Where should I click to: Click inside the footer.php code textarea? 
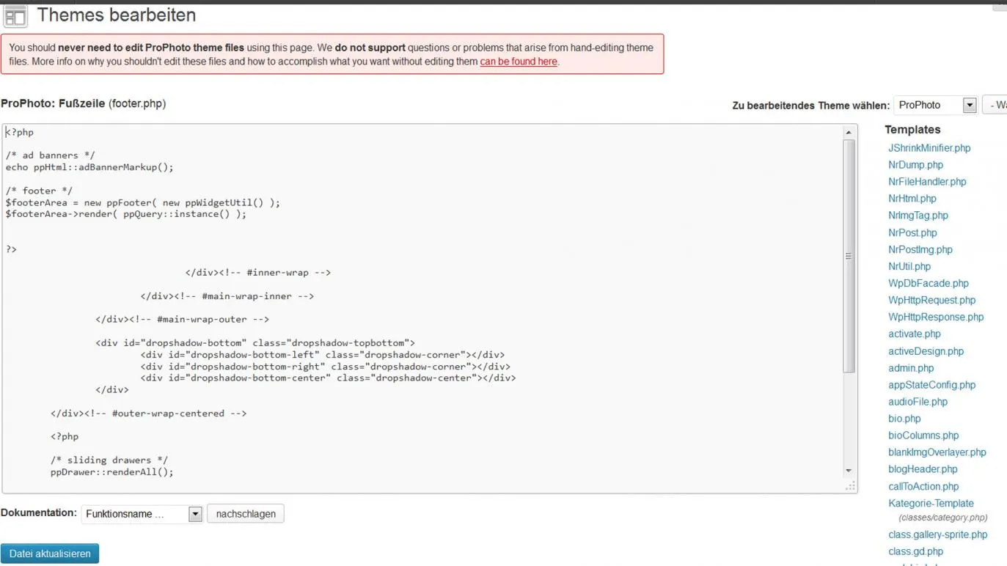pyautogui.click(x=422, y=308)
